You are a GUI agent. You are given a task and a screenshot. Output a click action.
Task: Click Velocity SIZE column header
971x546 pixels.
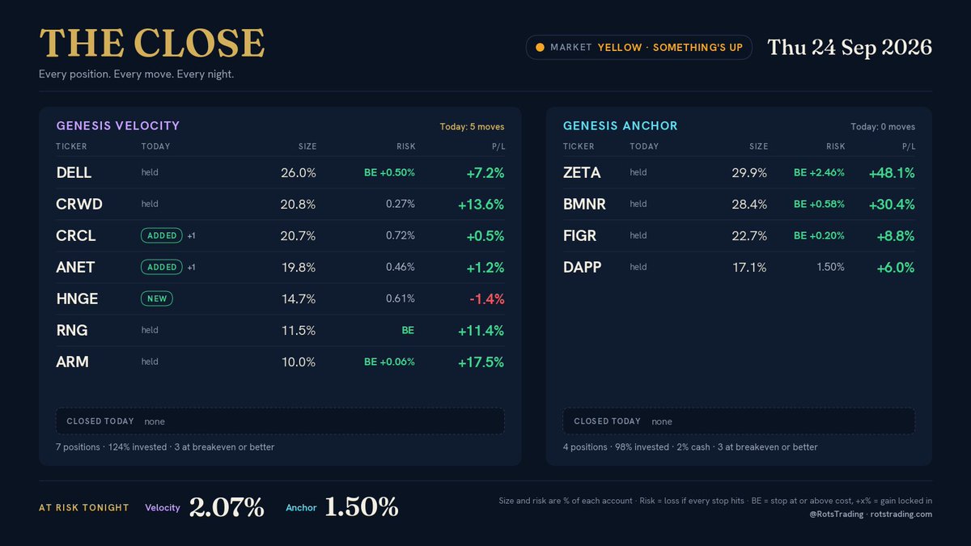tap(307, 146)
